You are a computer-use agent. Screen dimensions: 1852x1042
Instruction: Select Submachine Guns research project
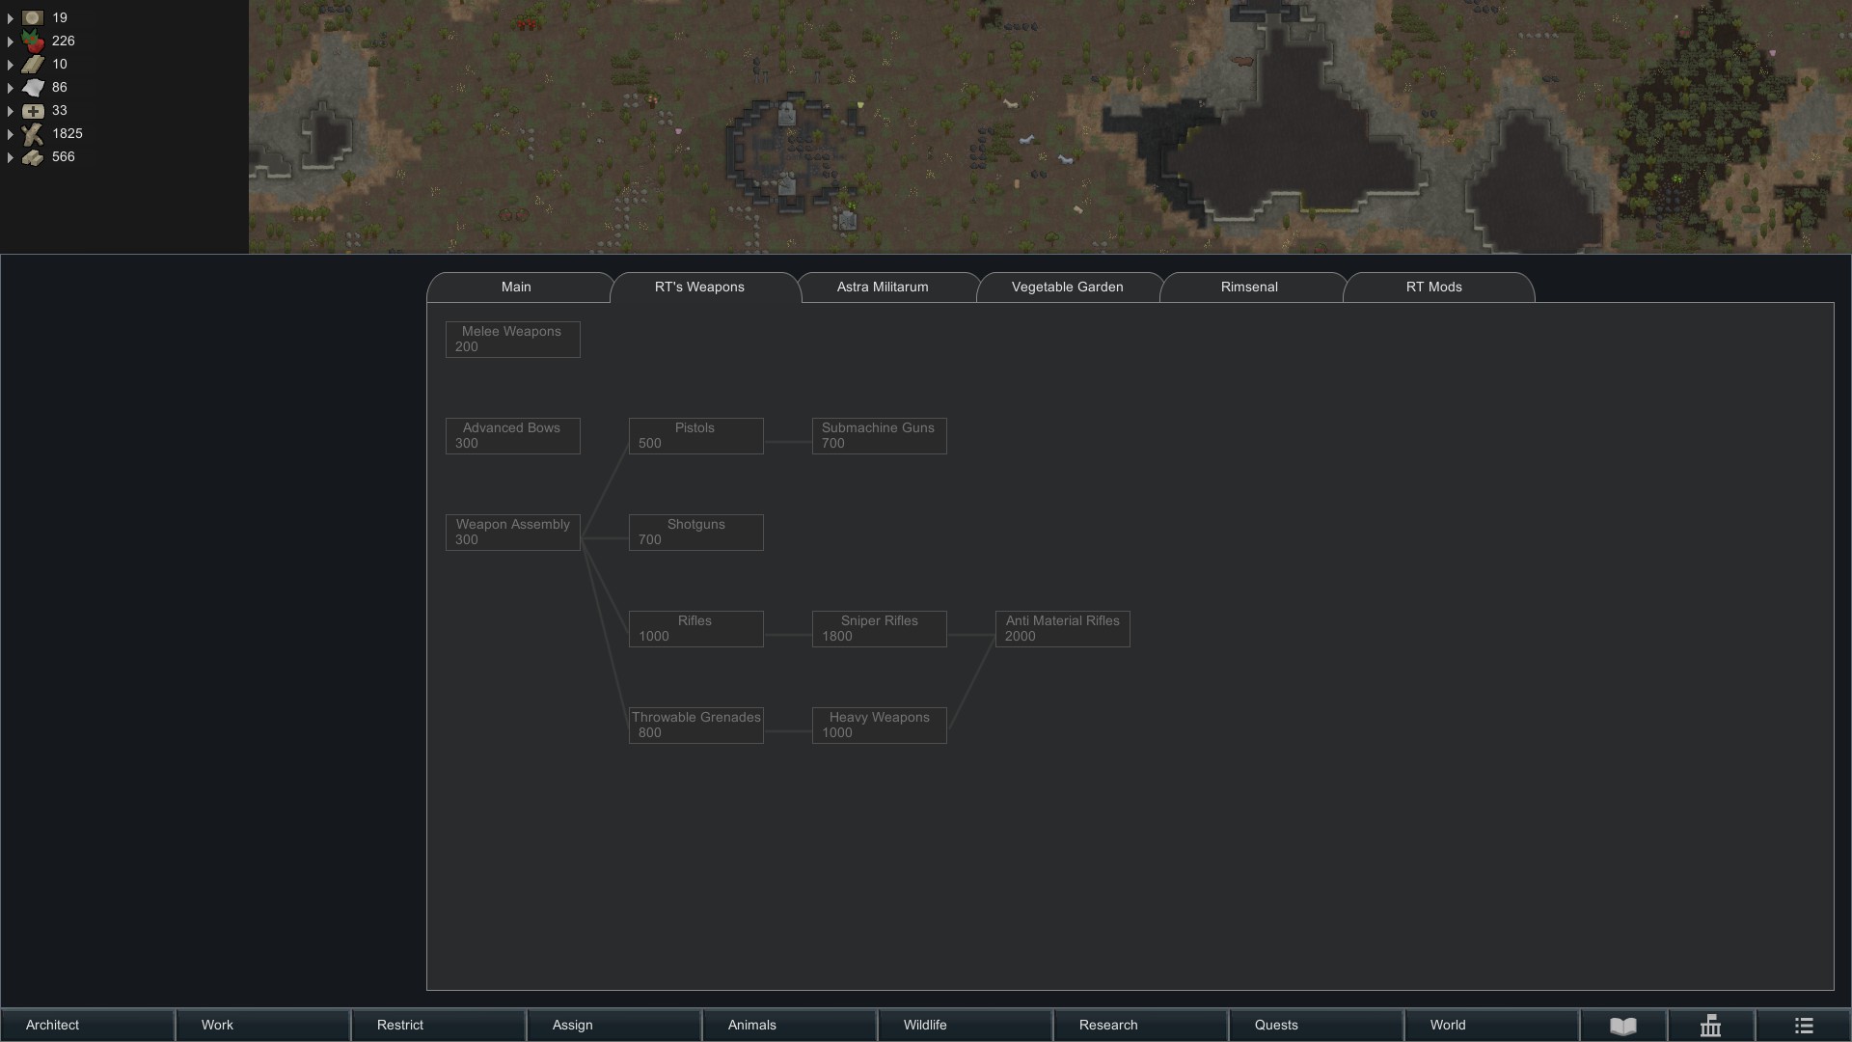click(880, 436)
